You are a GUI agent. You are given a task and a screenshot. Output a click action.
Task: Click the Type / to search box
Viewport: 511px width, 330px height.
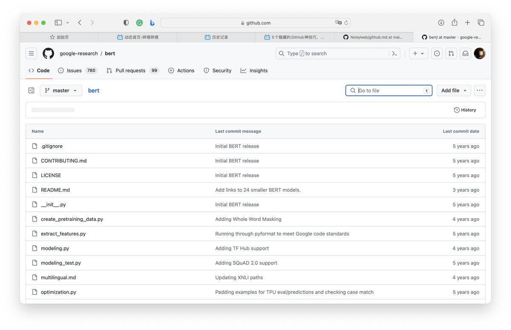coord(338,54)
